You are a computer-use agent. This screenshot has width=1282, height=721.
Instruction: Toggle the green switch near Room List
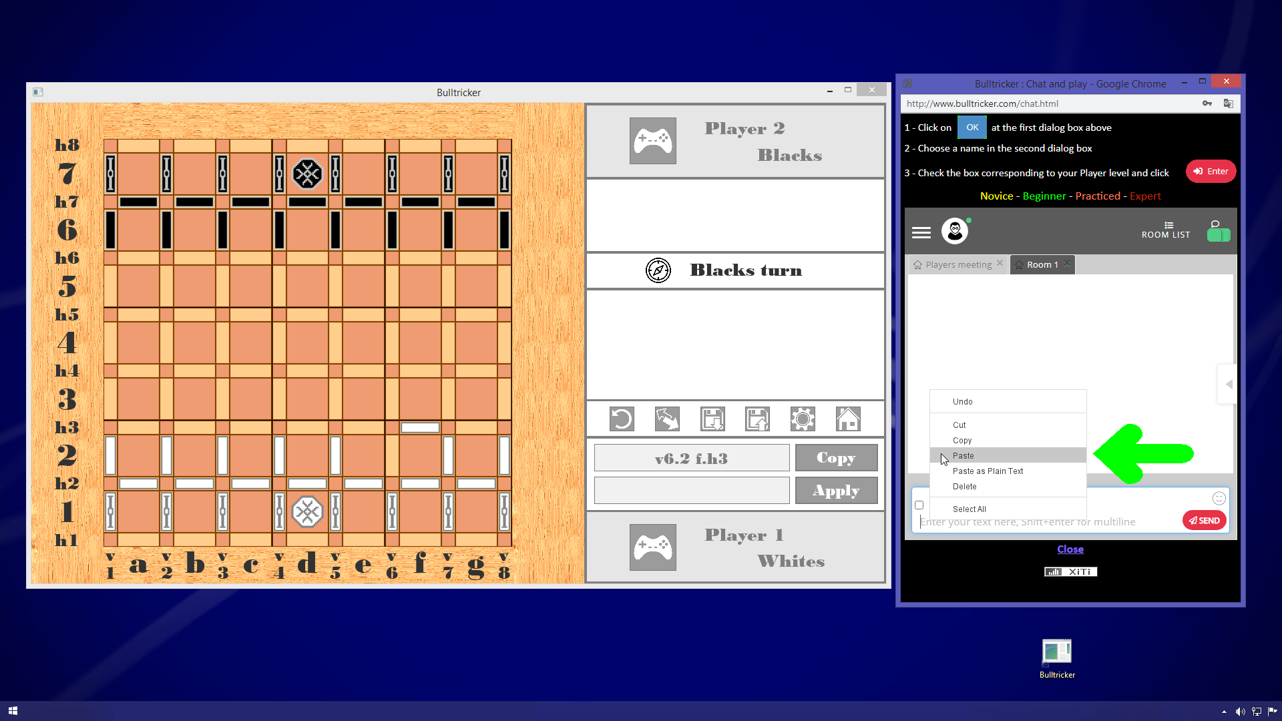[x=1219, y=235]
